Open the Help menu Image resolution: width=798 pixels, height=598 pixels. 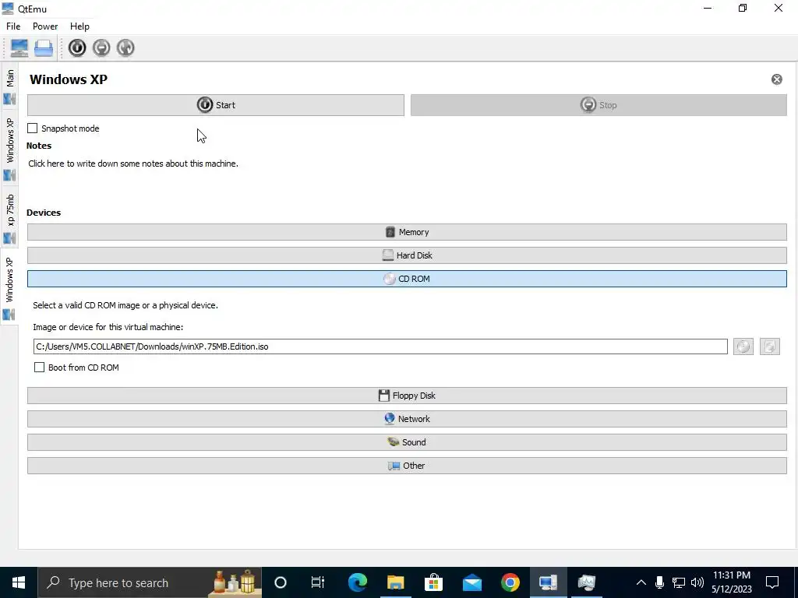(80, 26)
